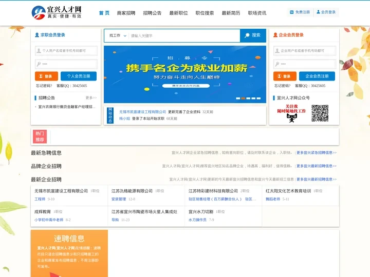Click the 工程师 job link

point(40,199)
